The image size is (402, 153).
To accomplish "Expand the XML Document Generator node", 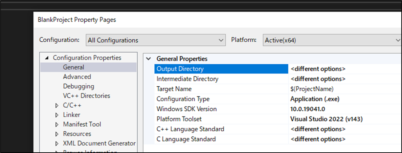I will 57,144.
